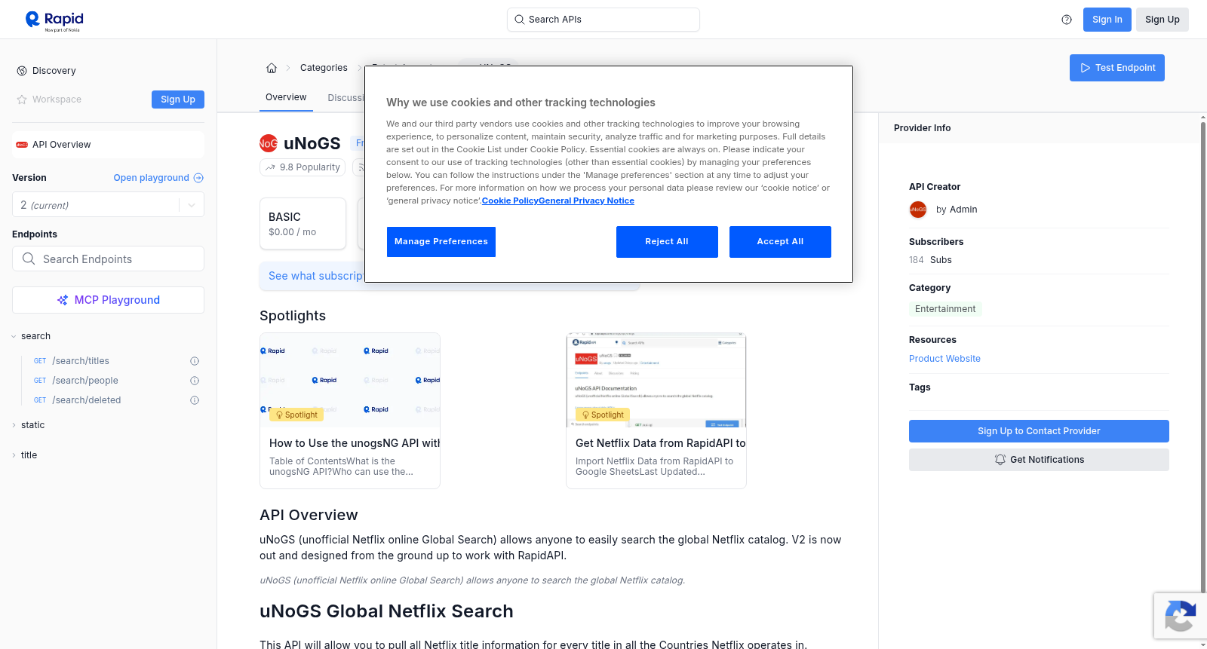The image size is (1207, 649).
Task: Click the 'by Admin' creator name
Action: [x=957, y=210]
